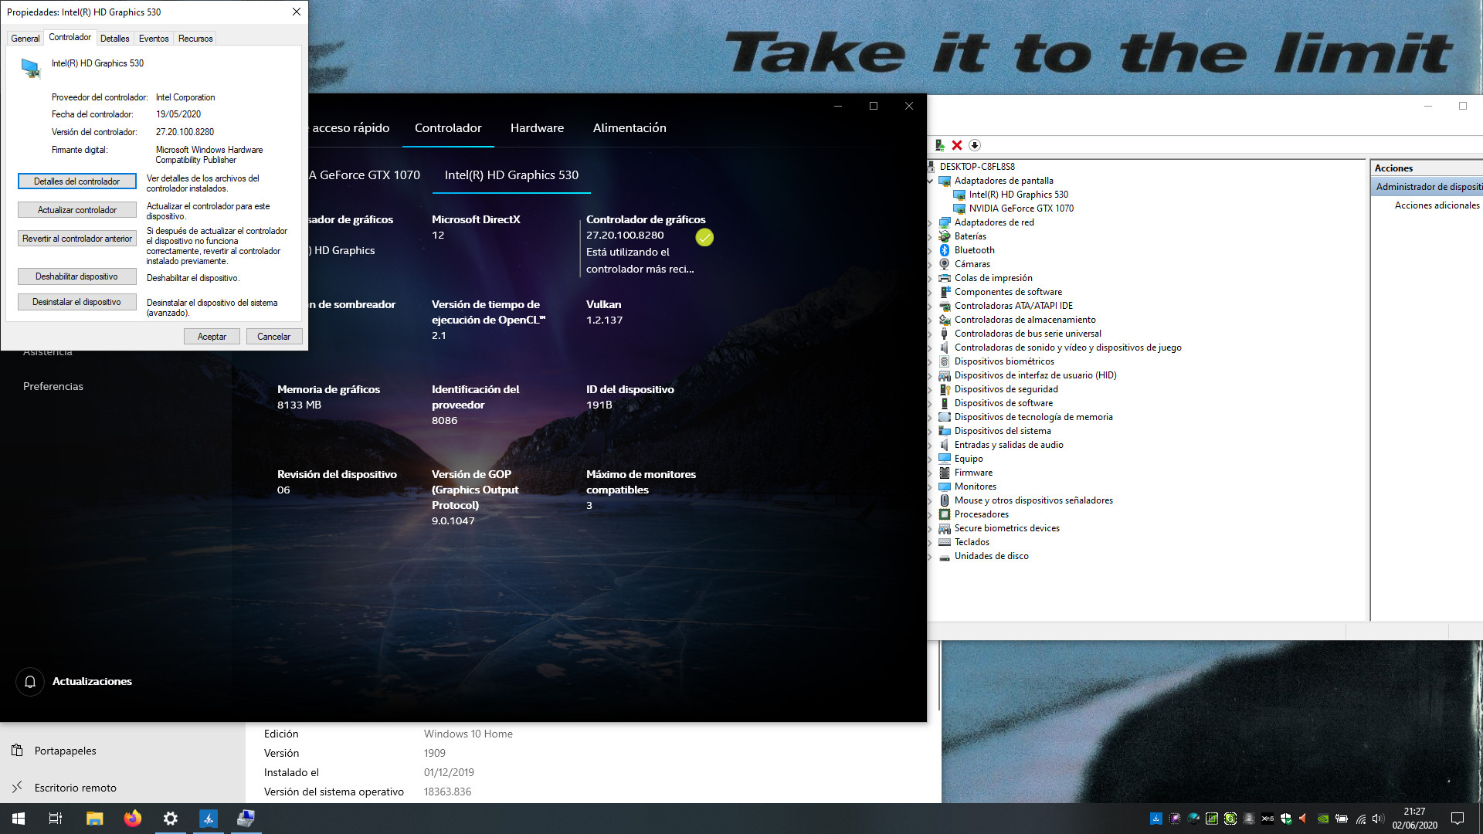Image resolution: width=1483 pixels, height=834 pixels.
Task: Collapse the Adaptadores de pantalla node
Action: (930, 181)
